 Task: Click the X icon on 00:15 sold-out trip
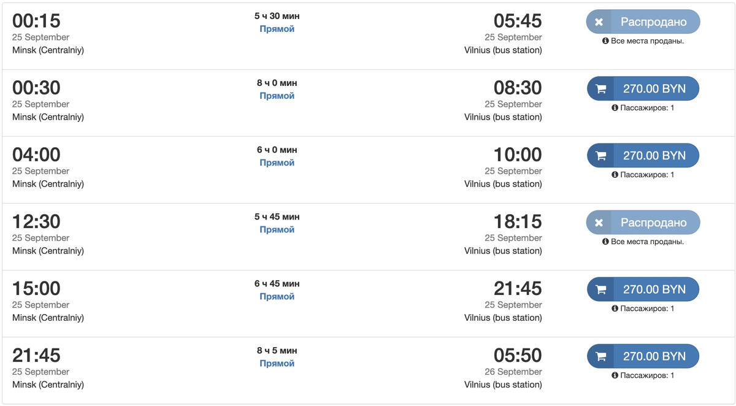pyautogui.click(x=599, y=22)
